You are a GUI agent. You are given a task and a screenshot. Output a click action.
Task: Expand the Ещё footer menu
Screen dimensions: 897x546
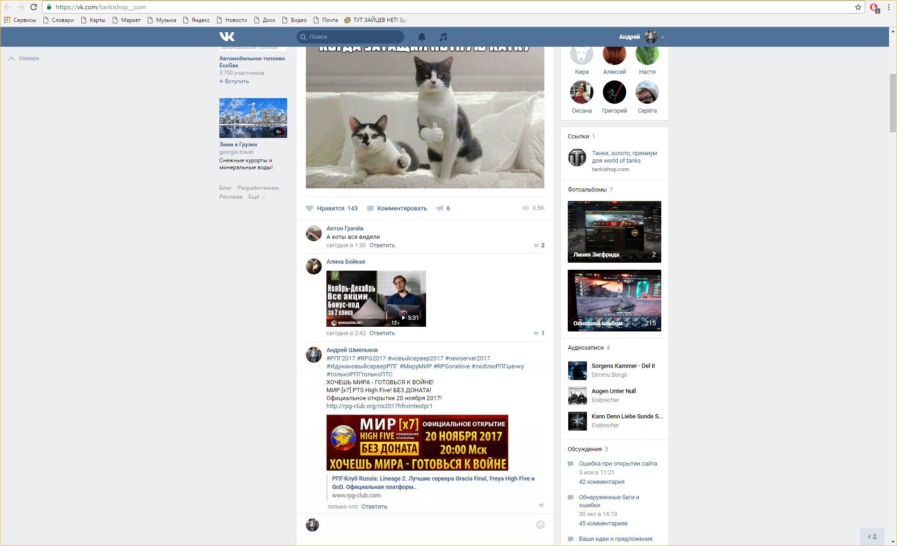coord(256,197)
